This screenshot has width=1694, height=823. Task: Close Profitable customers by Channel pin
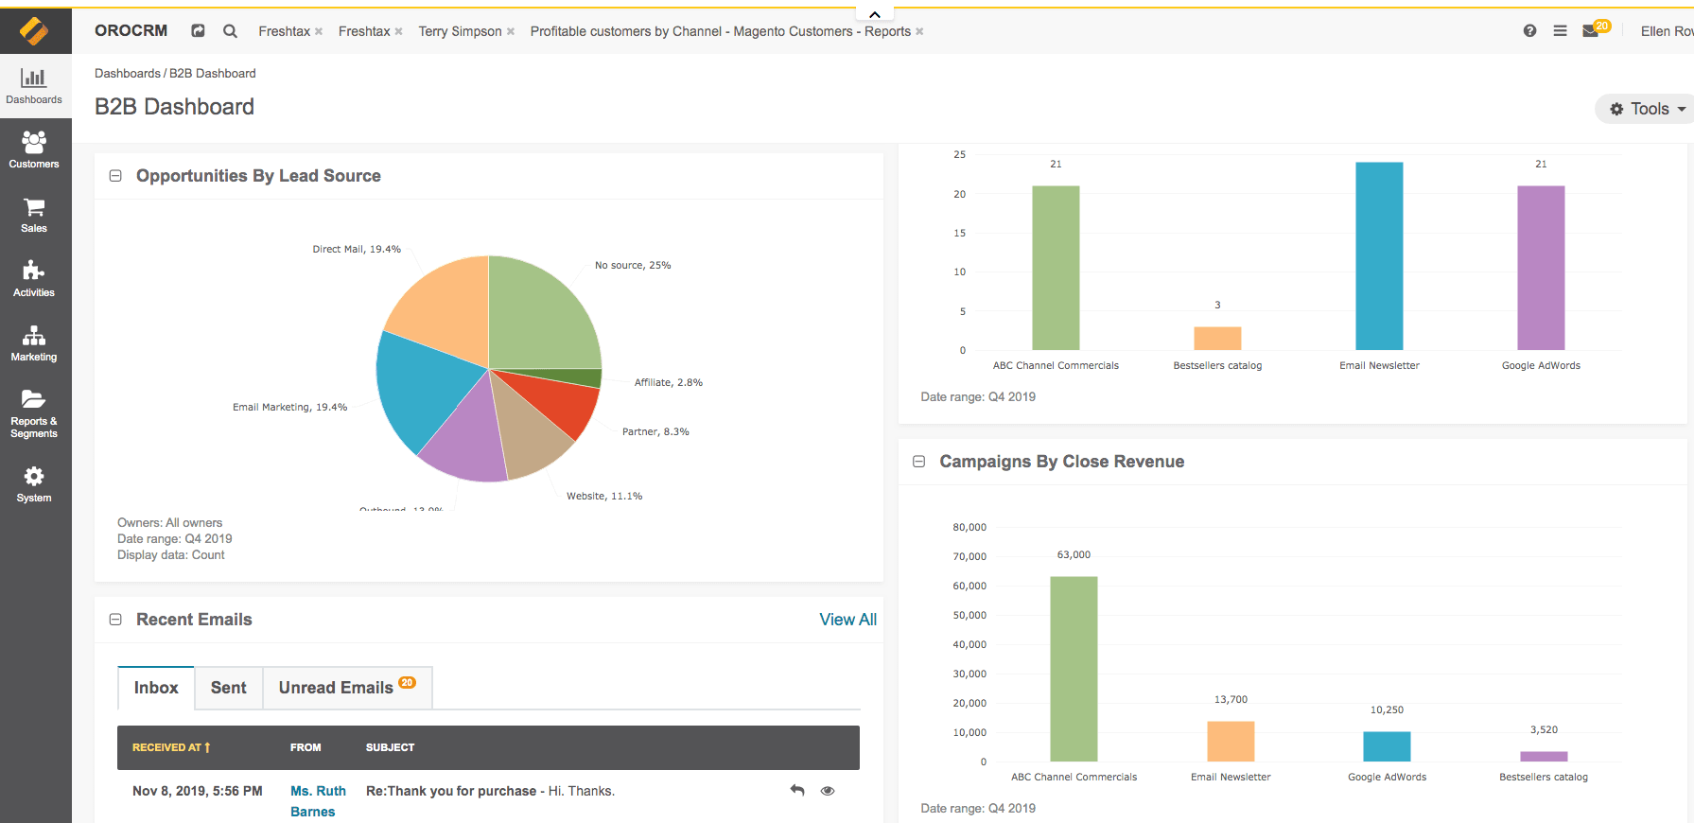tap(919, 32)
